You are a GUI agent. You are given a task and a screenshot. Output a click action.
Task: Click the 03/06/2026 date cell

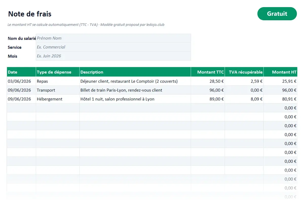pos(21,81)
